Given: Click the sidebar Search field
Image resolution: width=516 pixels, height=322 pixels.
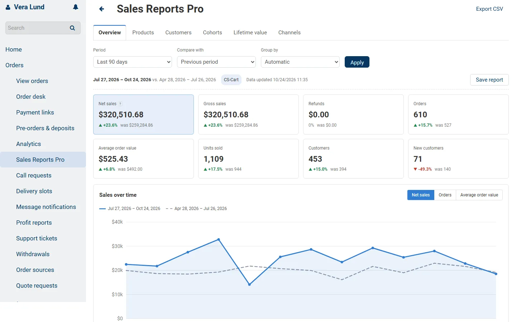Looking at the screenshot, I should point(43,28).
